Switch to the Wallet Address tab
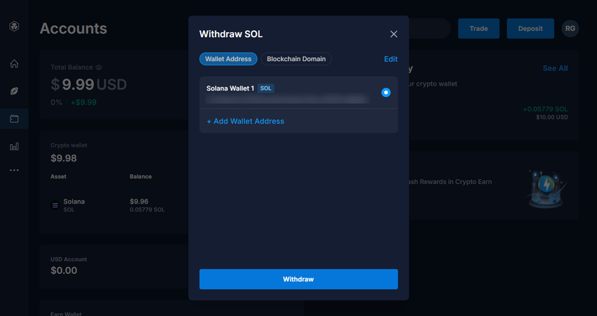The height and width of the screenshot is (316, 597). pos(228,59)
